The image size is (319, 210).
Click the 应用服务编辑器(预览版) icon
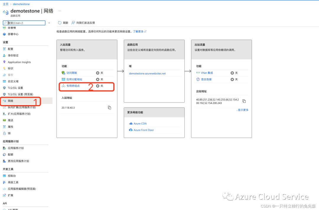click(x=4, y=189)
